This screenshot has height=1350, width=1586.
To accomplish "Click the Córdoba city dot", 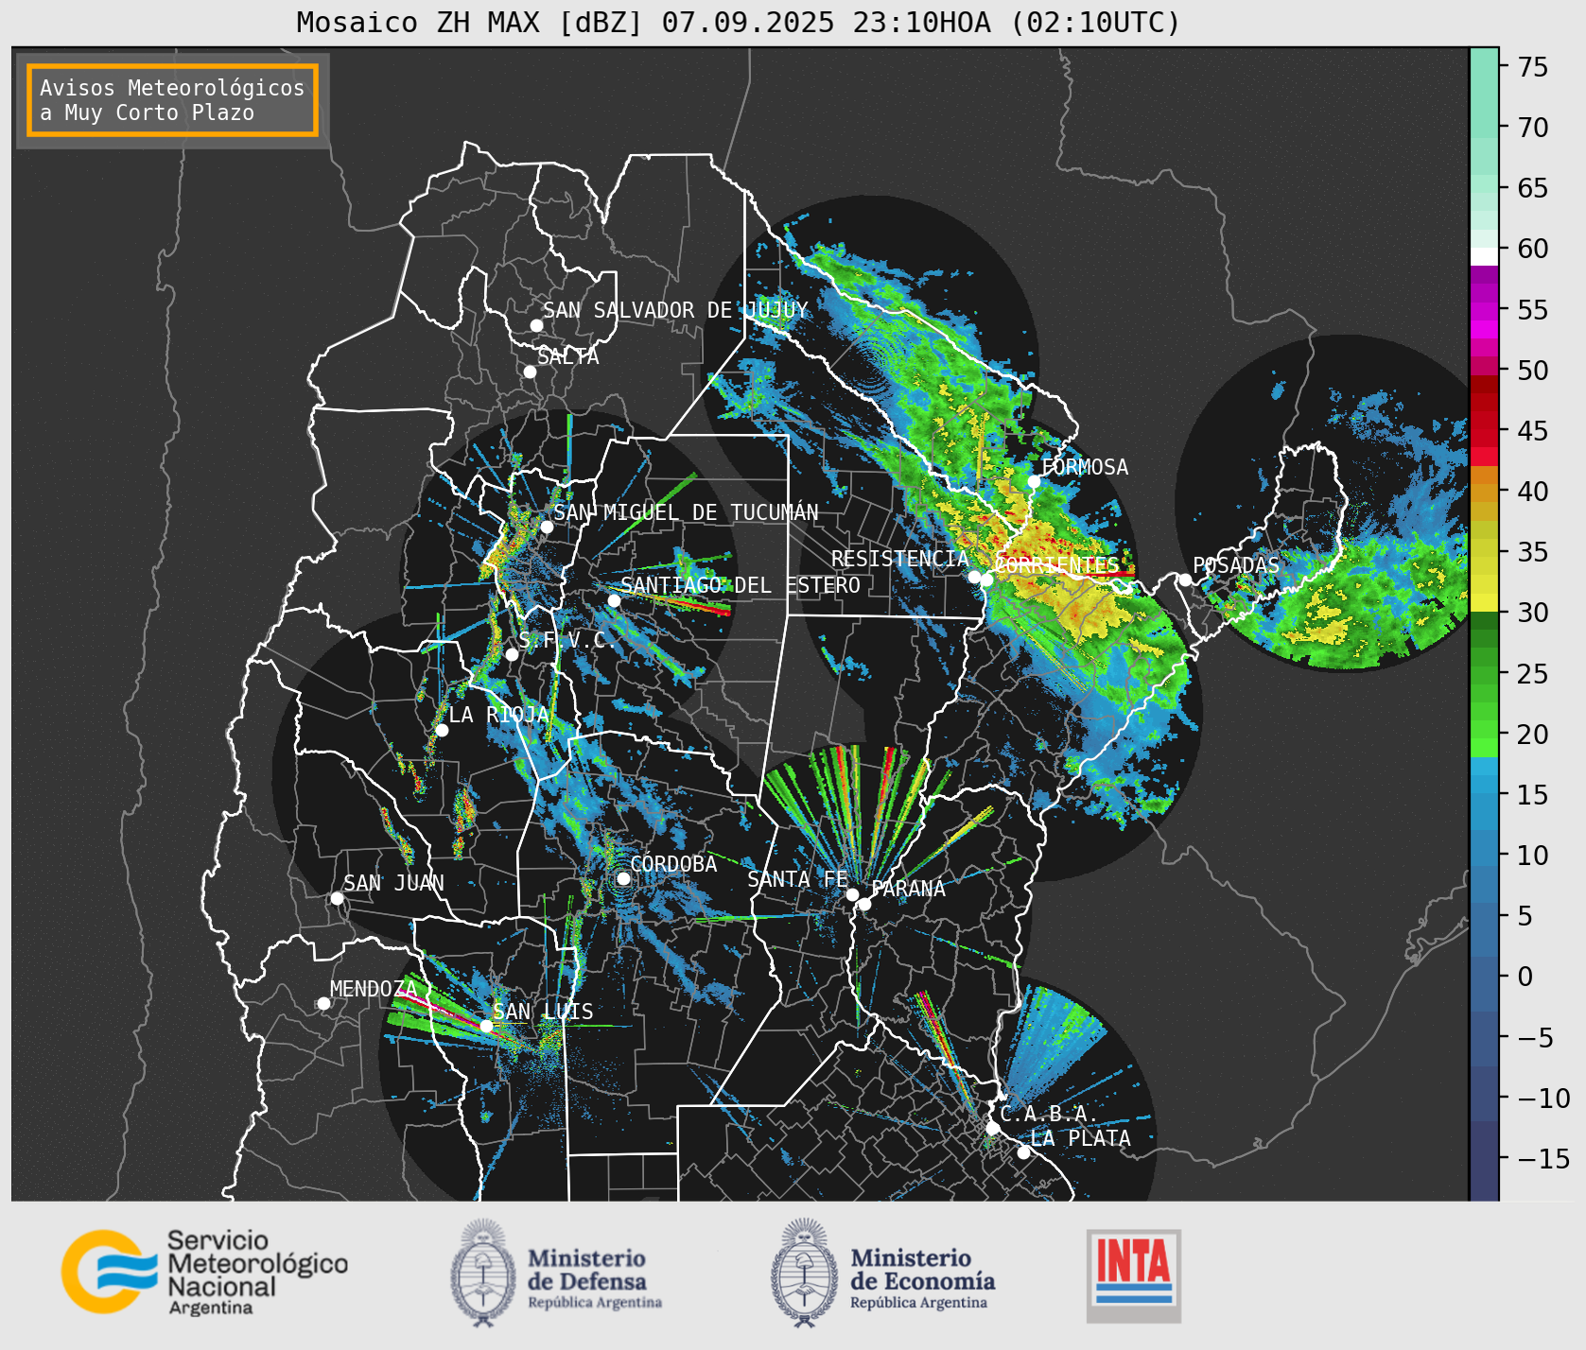I will click(x=623, y=878).
